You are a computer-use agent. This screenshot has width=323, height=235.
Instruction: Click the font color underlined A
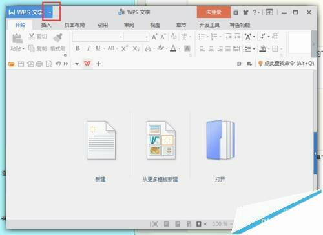[x=173, y=48]
